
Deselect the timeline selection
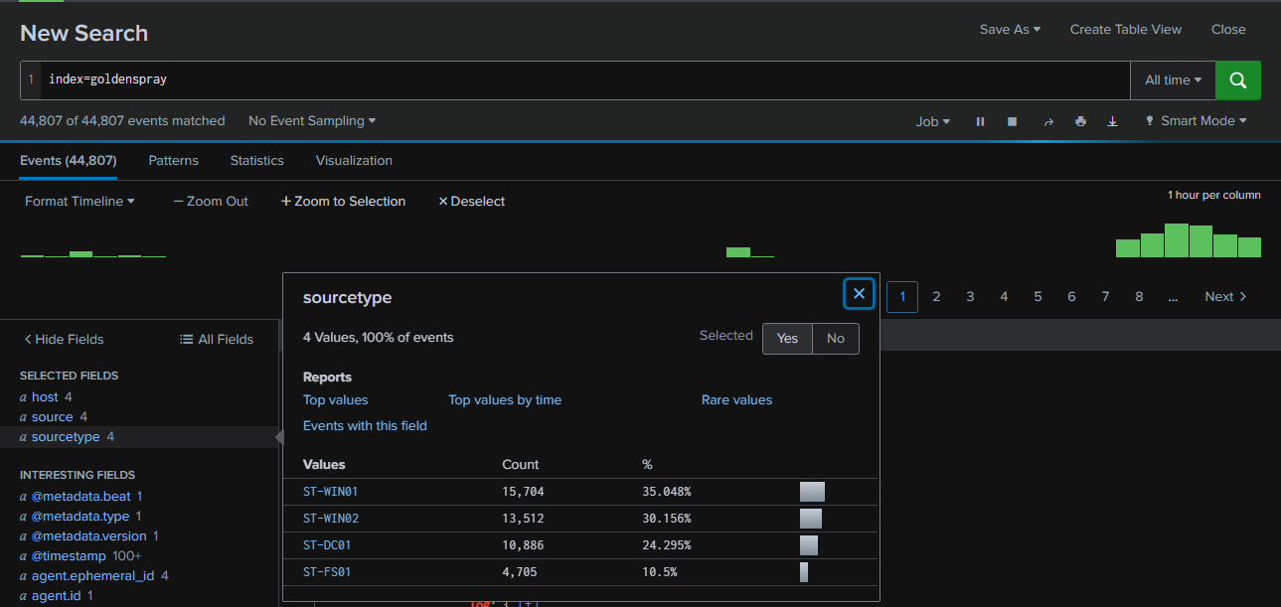[x=471, y=201]
